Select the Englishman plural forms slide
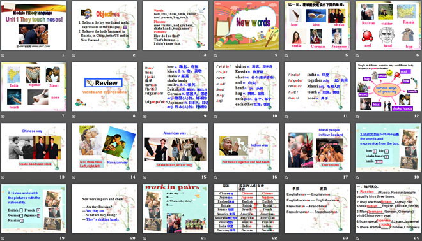The width and height of the screenshot is (422, 241). pos(317,208)
